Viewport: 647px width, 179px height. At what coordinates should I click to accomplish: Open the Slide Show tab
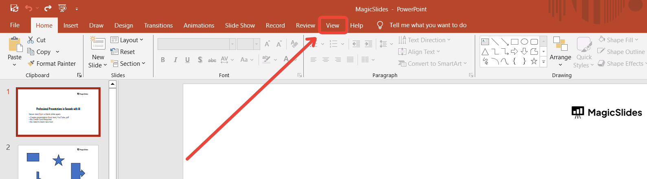point(240,25)
